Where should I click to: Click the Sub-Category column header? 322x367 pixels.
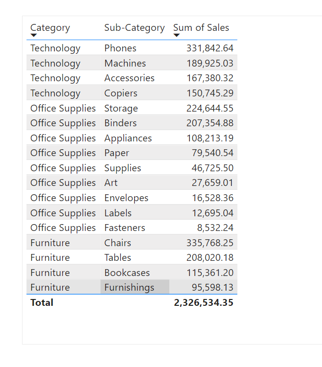pyautogui.click(x=134, y=28)
